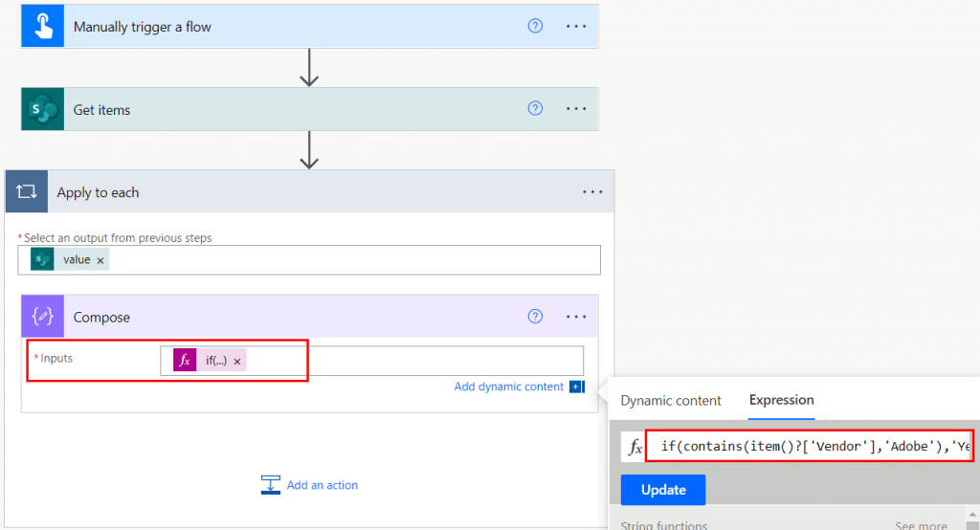980x530 pixels.
Task: Open help for the Get items action
Action: [535, 108]
